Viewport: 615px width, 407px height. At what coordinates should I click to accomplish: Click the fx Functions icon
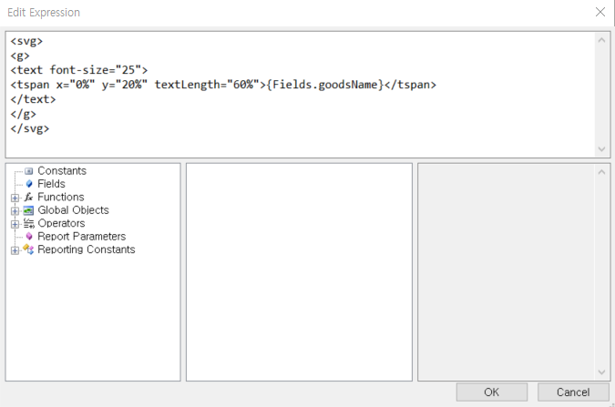[x=28, y=198]
